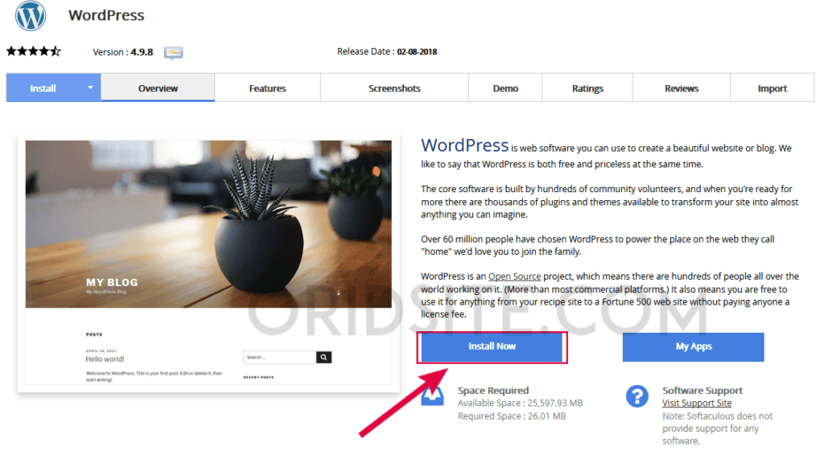Open the Features tab
Screen dimensions: 824x471
pos(267,88)
